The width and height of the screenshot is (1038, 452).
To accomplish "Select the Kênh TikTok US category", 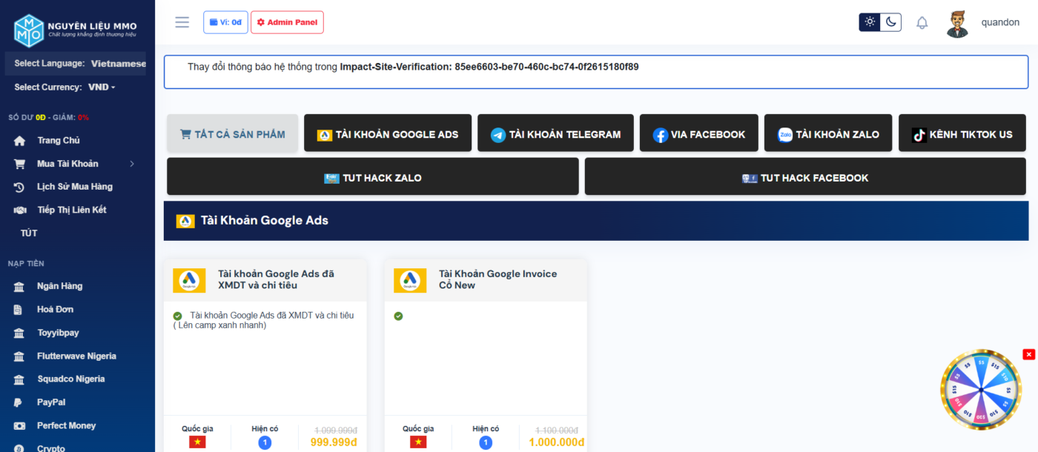I will point(962,134).
